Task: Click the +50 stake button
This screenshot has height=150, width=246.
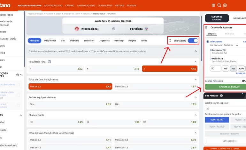Action: coord(233,69)
